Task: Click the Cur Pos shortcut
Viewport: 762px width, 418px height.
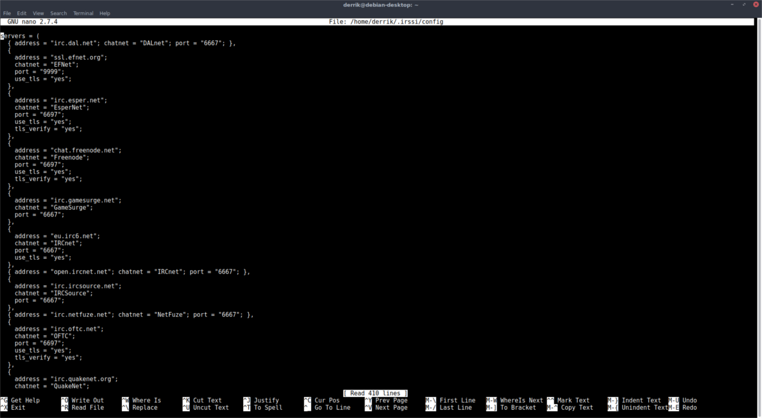Action: tap(321, 400)
